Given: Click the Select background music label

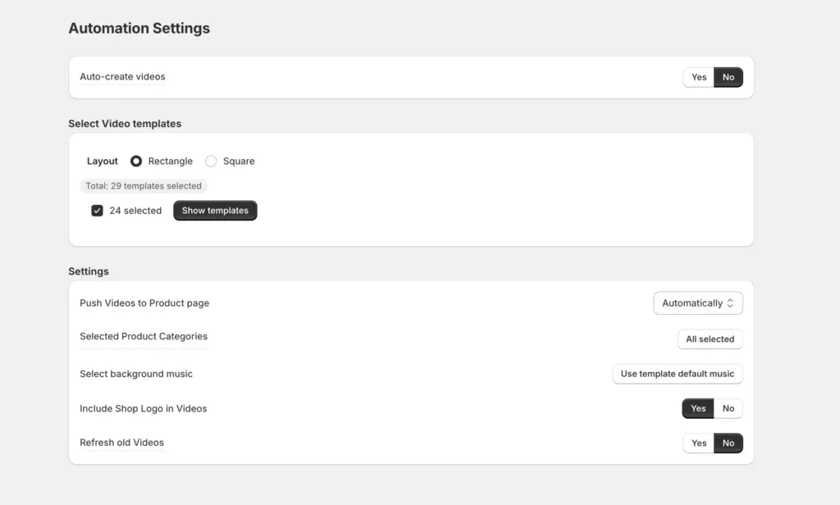Looking at the screenshot, I should tap(135, 373).
